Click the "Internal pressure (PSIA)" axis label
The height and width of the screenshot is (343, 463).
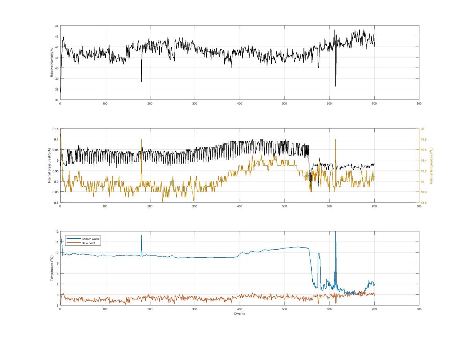click(49, 166)
